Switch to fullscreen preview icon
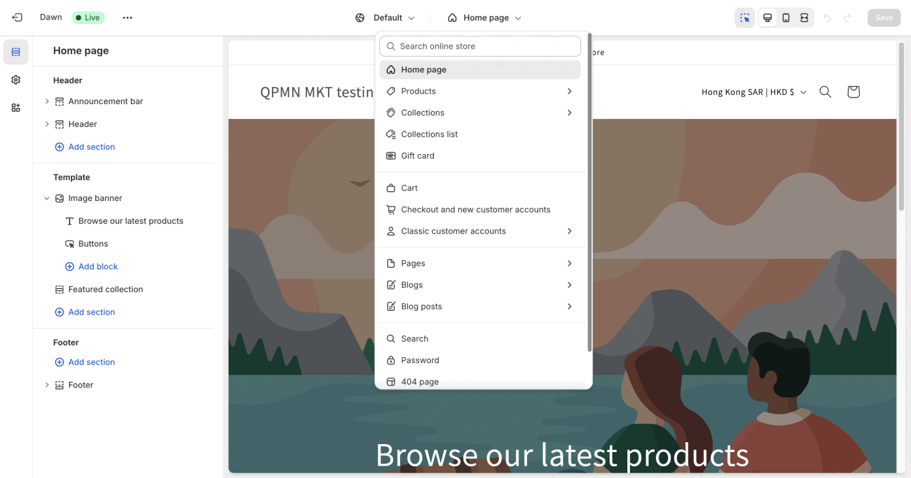Screen dimensions: 911x478 coord(804,18)
